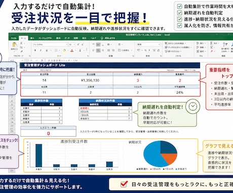This screenshot has width=233, height=193.
Task: Click the Paste clipboard icon in Excel
Action: pyautogui.click(x=15, y=45)
